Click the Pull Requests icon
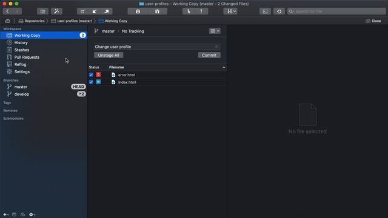388x218 pixels. 10,57
